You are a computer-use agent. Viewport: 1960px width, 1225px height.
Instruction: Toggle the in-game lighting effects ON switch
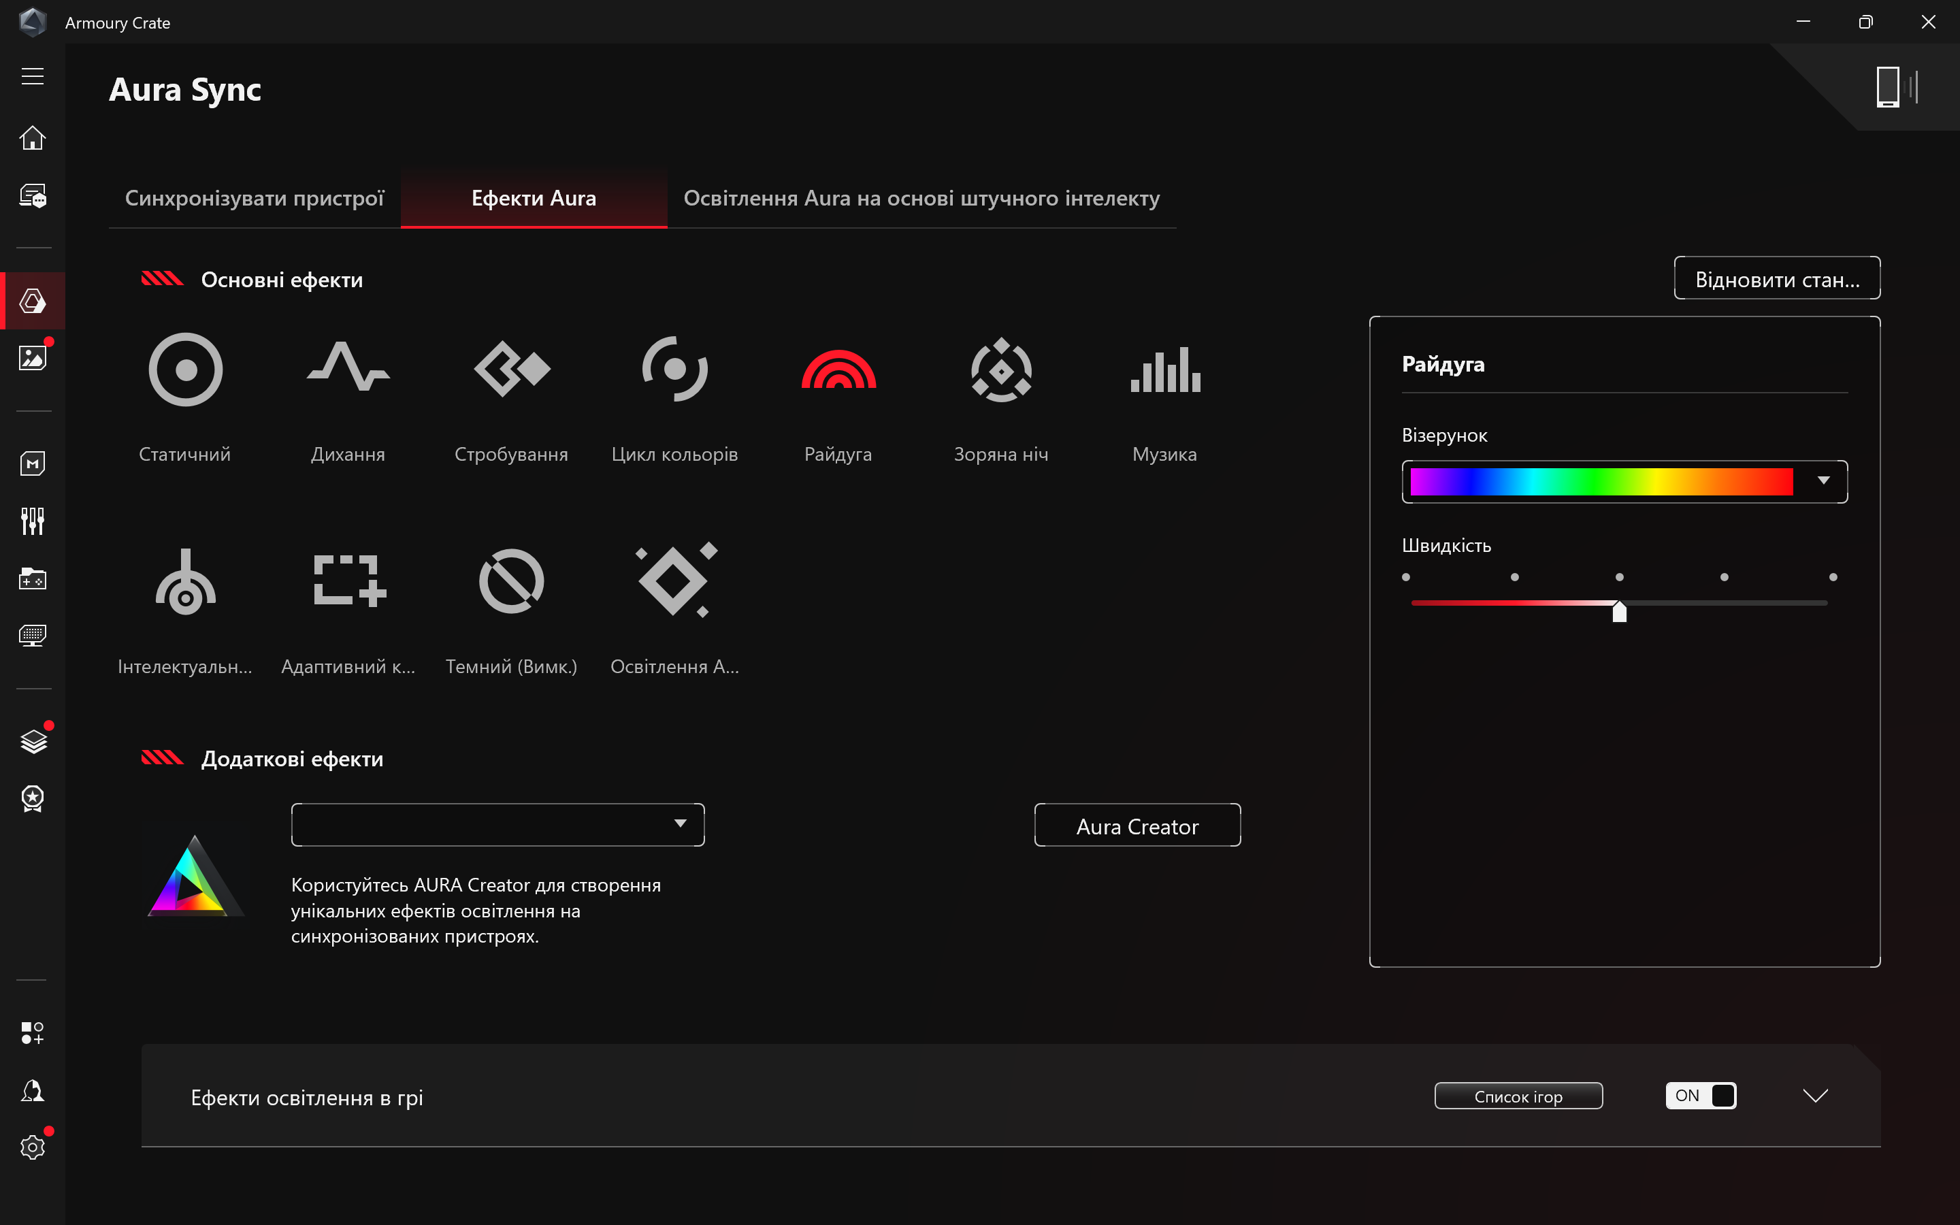1701,1096
